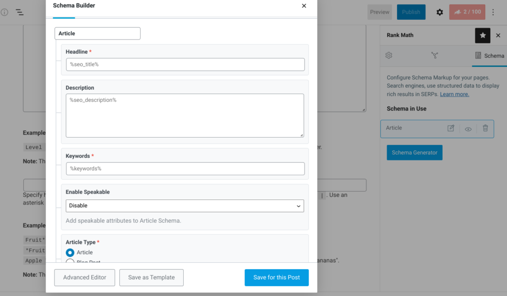The height and width of the screenshot is (296, 507).
Task: Close the Rank Math sidebar
Action: tap(498, 35)
